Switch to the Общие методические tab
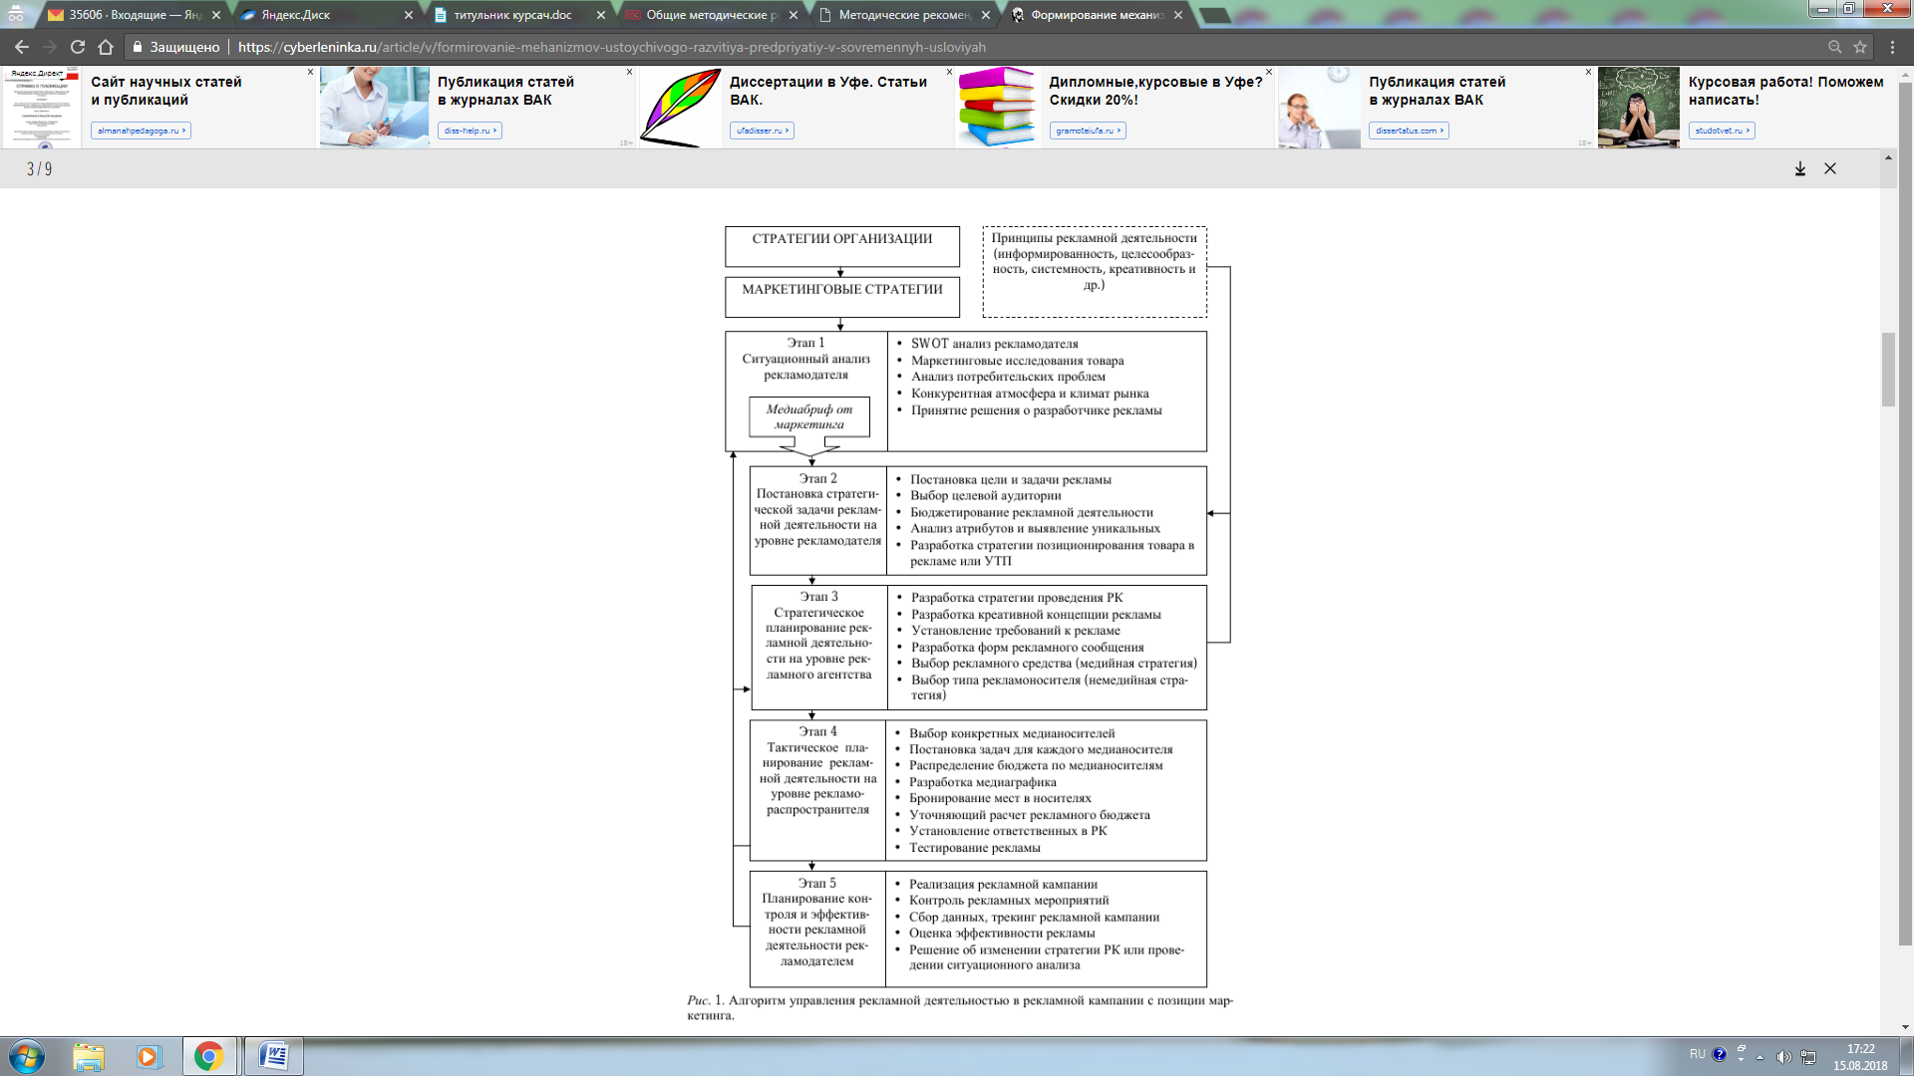1914x1076 pixels. coord(712,15)
